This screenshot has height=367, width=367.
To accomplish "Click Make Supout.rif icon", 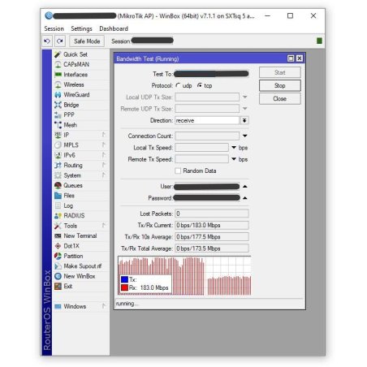I will tap(58, 266).
